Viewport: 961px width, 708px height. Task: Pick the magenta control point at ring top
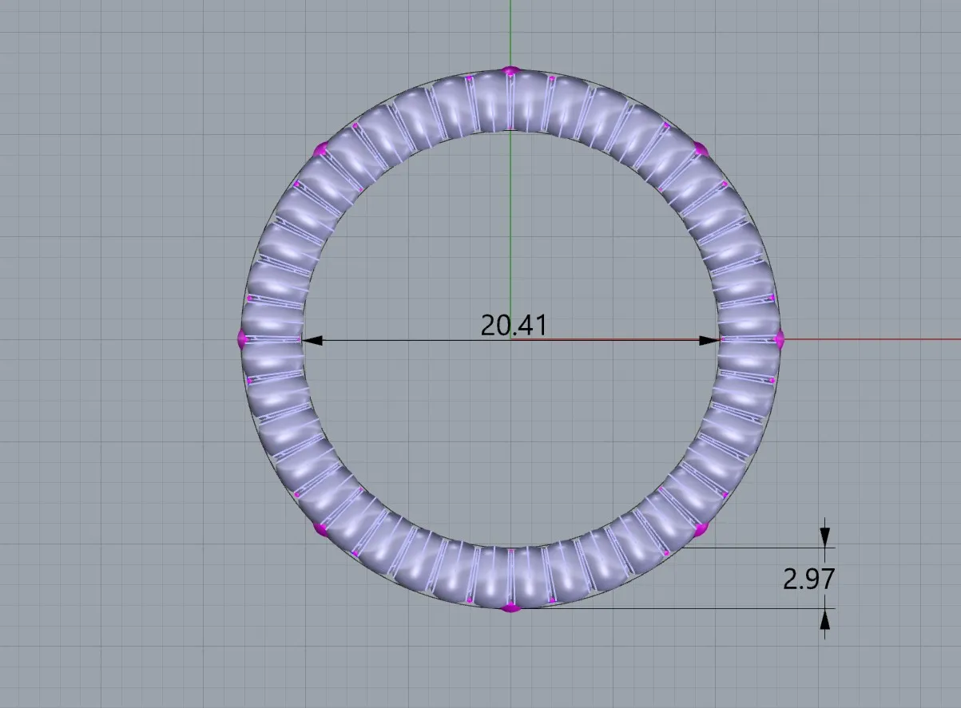tap(511, 72)
